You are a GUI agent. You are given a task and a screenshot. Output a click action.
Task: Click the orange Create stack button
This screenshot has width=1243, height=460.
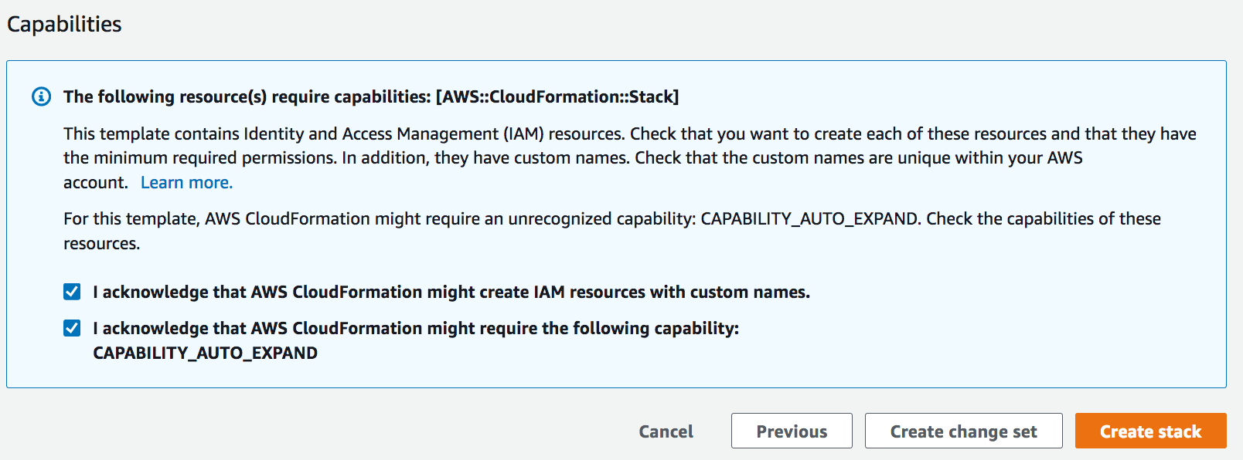coord(1150,431)
